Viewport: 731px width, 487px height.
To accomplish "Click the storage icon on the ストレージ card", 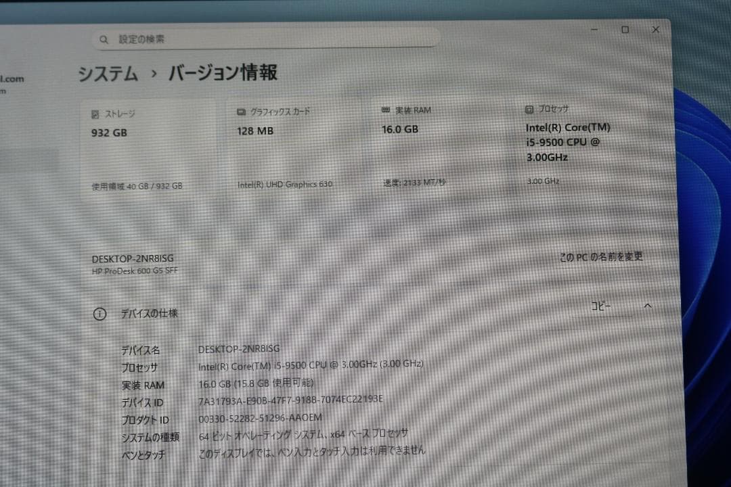I will (95, 114).
